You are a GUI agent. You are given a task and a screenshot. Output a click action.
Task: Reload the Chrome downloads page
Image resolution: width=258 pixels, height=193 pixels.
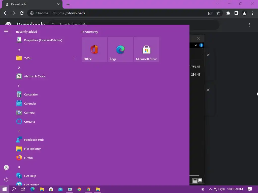click(22, 13)
